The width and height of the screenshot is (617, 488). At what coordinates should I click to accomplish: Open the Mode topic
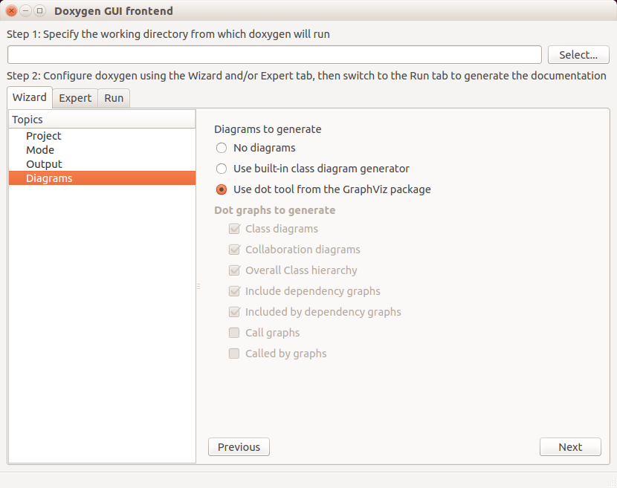[40, 150]
